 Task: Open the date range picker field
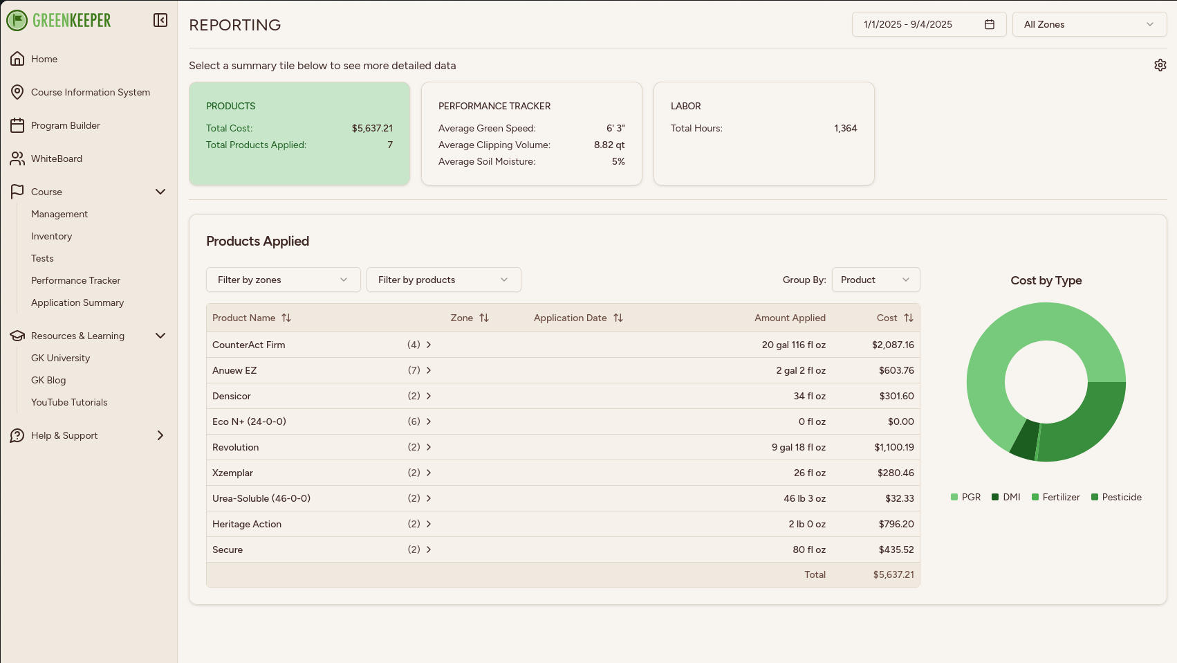coord(929,24)
